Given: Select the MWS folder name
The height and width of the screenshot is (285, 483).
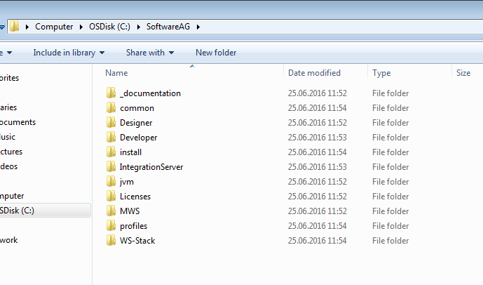Looking at the screenshot, I should click(130, 211).
